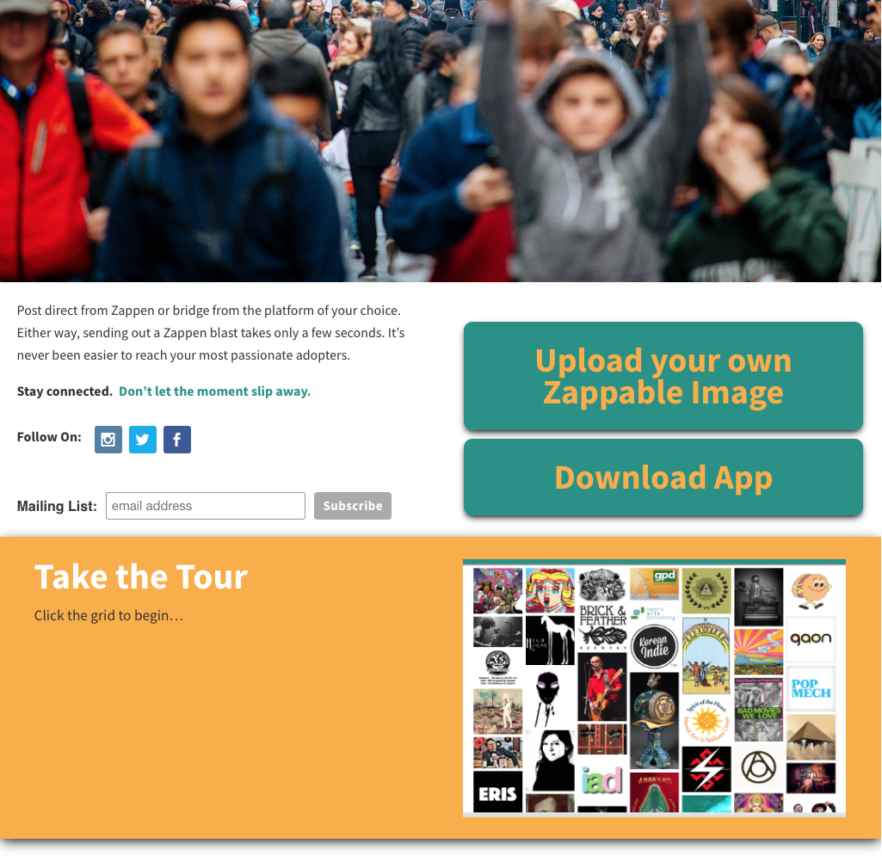Open the Facebook follow icon
882x856 pixels.
tap(177, 440)
